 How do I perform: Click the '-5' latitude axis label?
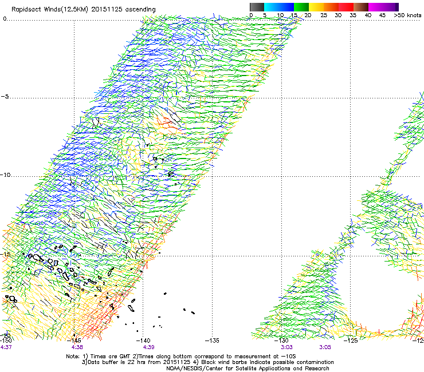[5, 96]
